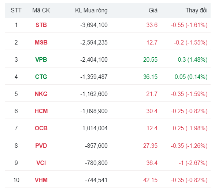Screen dimensions: 215x189
Task: Click rank number 10 in VHM row
Action: coord(16,180)
